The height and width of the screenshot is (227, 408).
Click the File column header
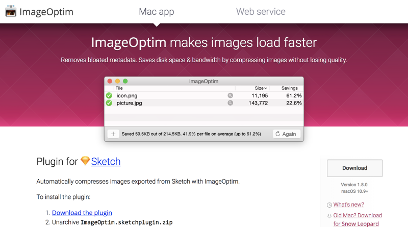pyautogui.click(x=119, y=88)
